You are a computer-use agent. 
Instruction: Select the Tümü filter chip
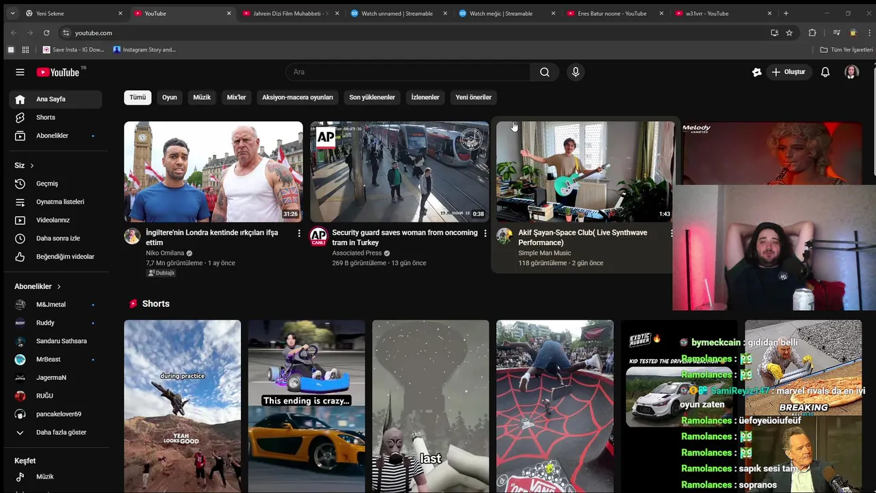(x=138, y=97)
